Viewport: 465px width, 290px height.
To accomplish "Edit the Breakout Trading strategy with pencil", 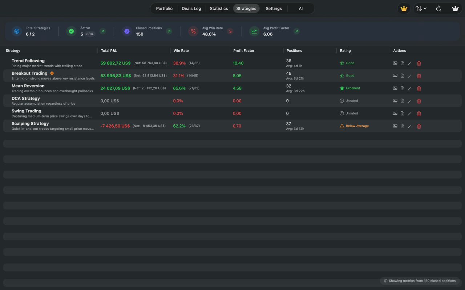I will click(409, 76).
